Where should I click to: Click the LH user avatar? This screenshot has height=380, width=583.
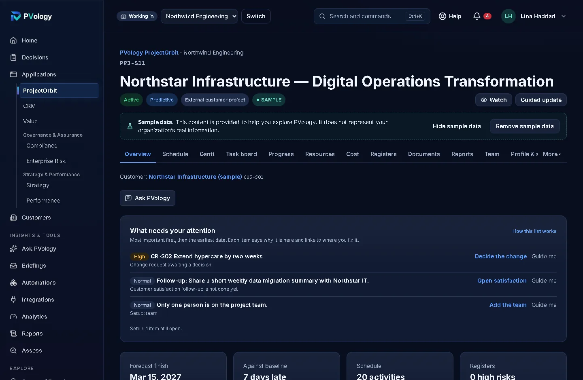click(509, 16)
